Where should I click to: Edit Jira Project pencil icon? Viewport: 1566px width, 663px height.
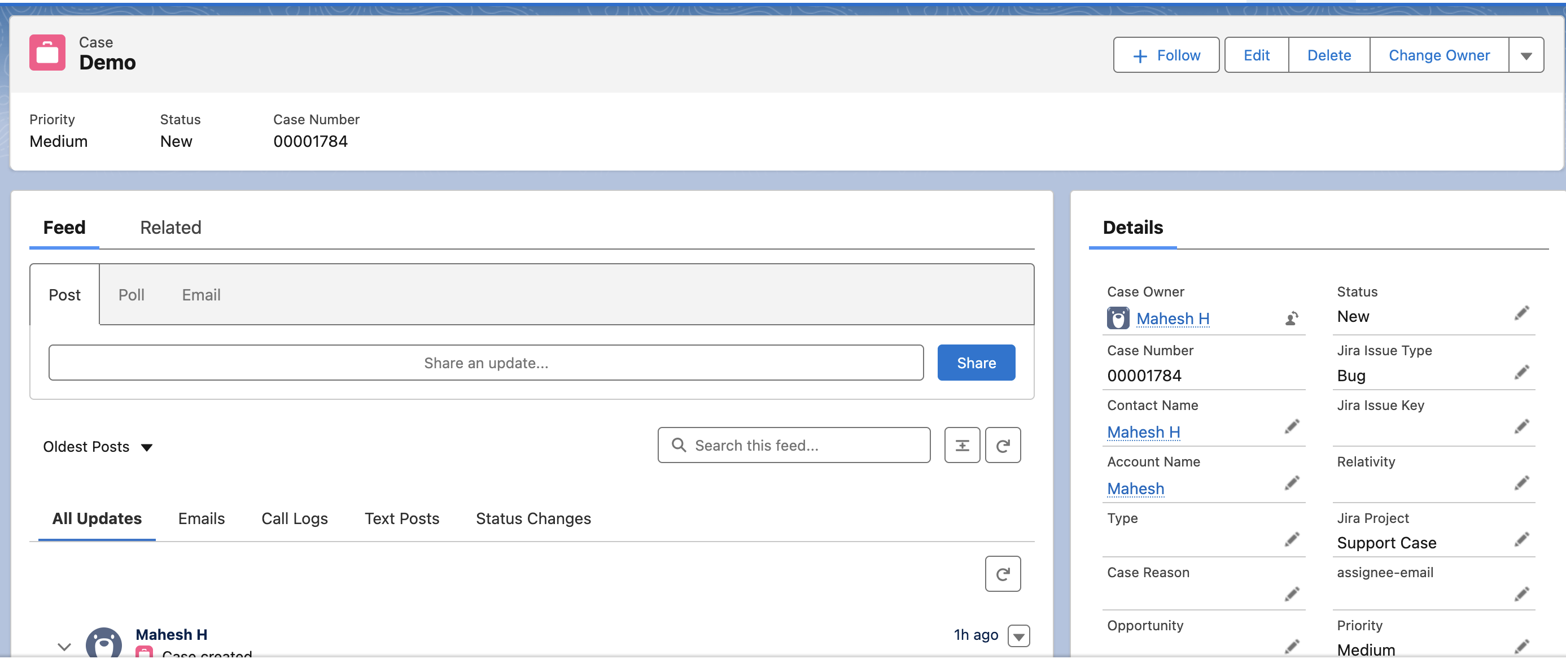1521,540
